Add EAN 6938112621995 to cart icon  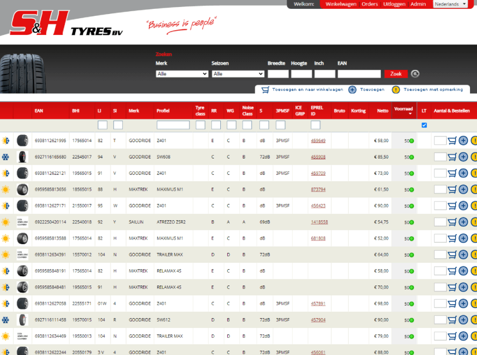[x=452, y=141]
